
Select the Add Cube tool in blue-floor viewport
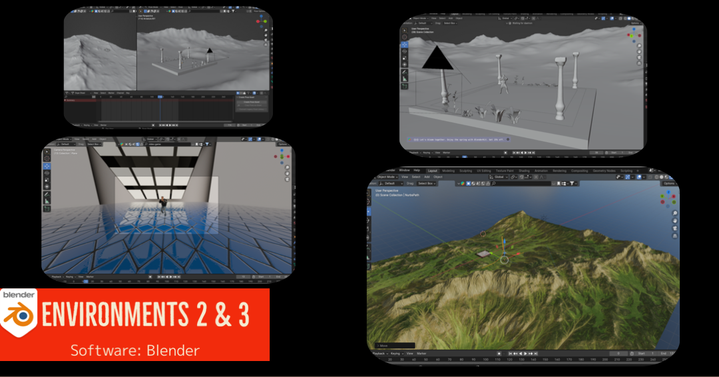click(x=47, y=208)
